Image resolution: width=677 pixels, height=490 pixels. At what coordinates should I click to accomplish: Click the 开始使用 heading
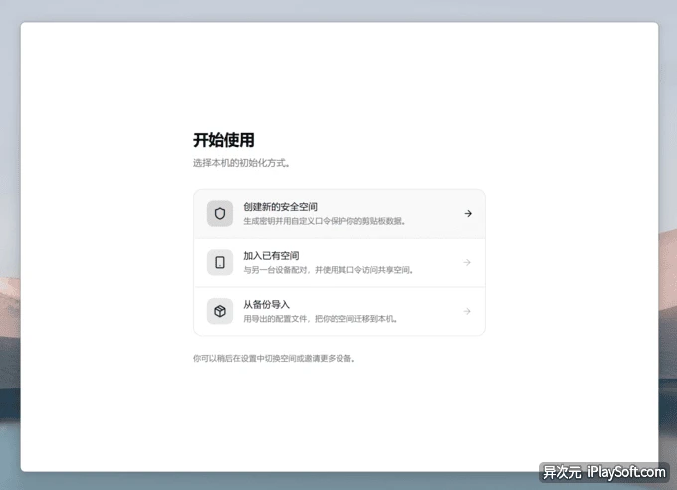coord(224,140)
